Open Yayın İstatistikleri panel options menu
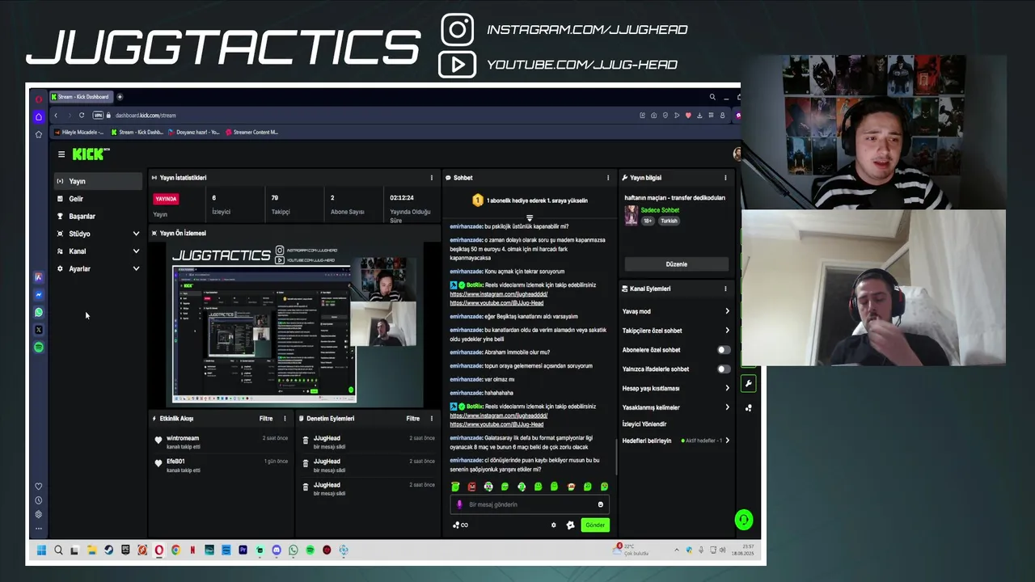 pos(431,178)
